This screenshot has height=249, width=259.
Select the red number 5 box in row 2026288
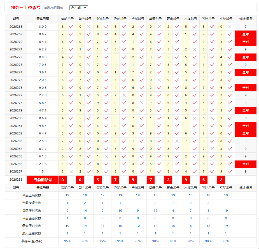(98, 180)
